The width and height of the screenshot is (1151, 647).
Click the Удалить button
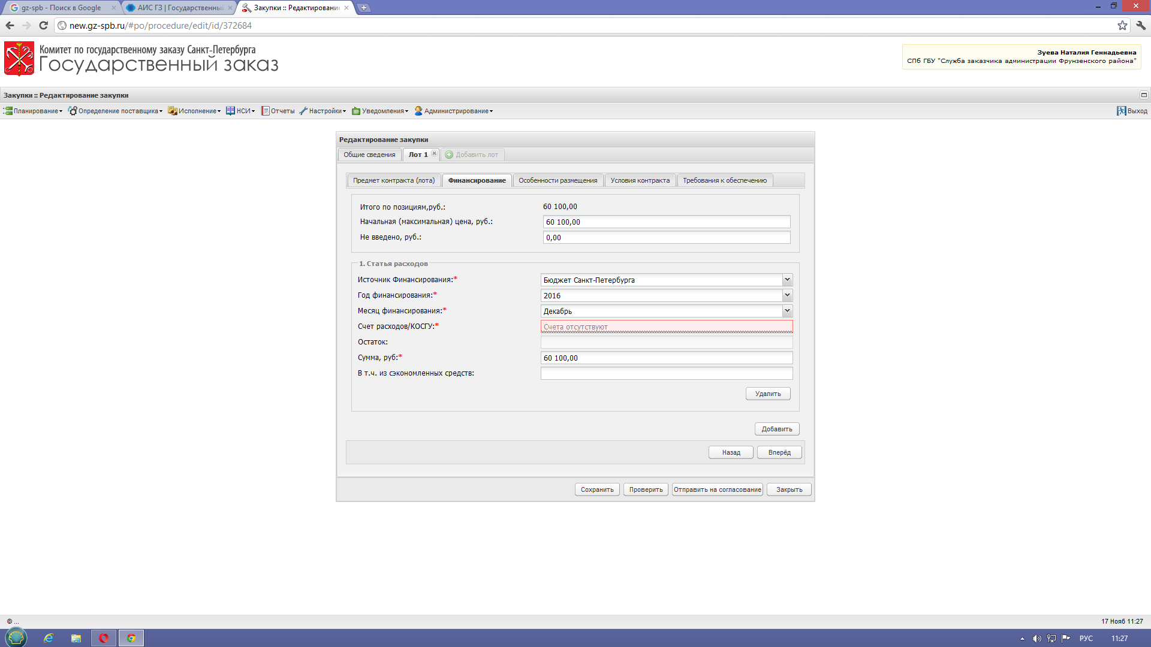(x=768, y=394)
